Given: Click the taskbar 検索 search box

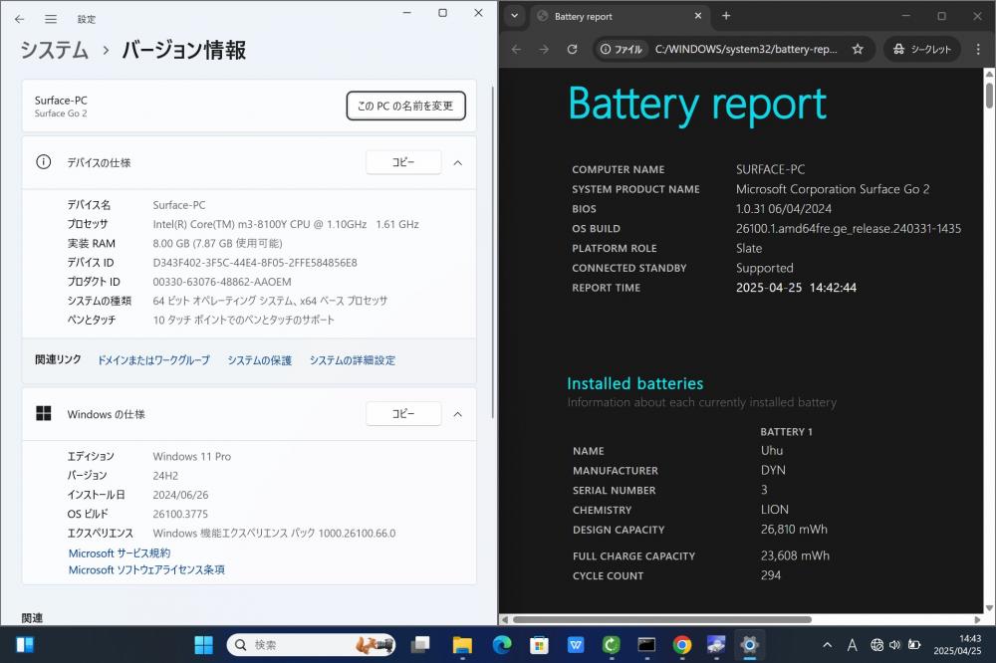Looking at the screenshot, I should click(311, 645).
